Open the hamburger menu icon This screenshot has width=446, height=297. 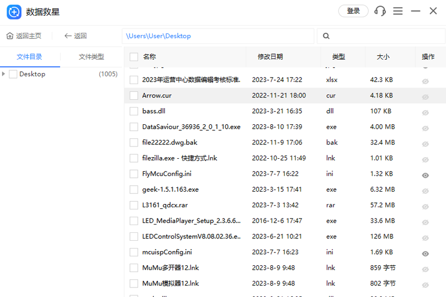click(397, 11)
